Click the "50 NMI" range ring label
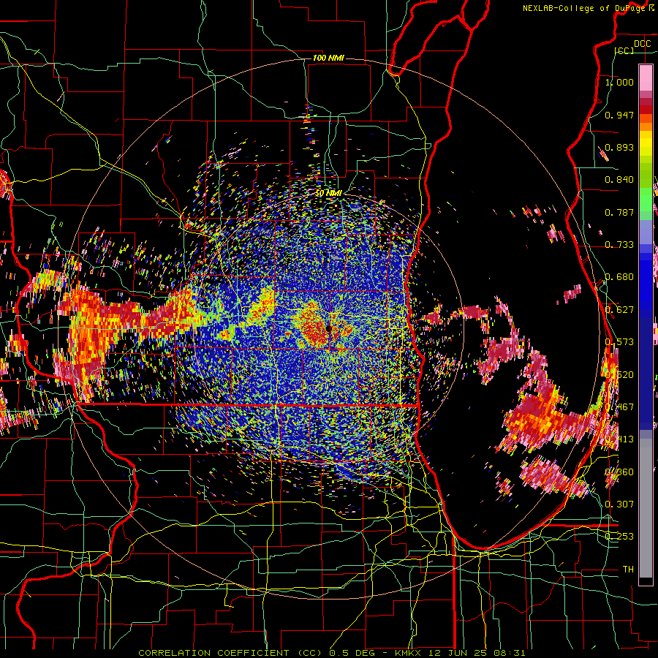 click(x=328, y=193)
